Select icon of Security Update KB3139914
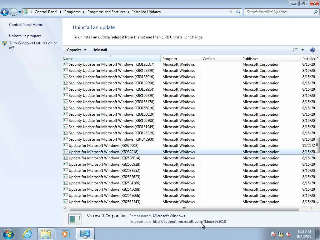This screenshot has height=240, width=320. [66, 89]
